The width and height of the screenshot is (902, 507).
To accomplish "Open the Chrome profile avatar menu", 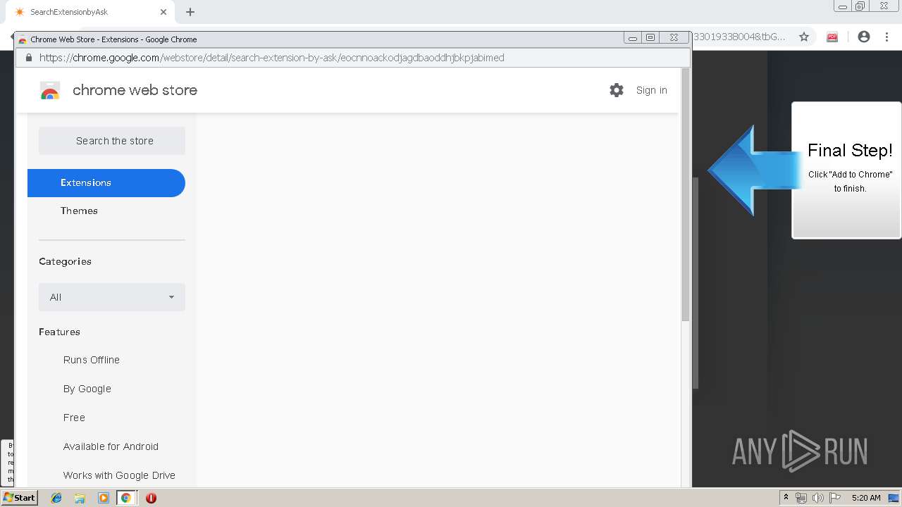I will 864,37.
